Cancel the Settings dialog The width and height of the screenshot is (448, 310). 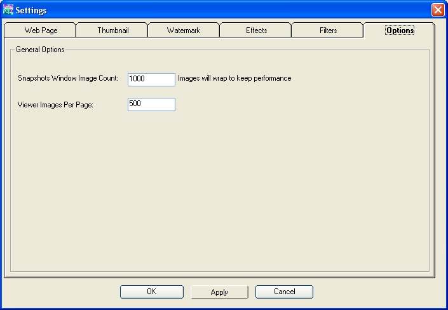(x=284, y=292)
